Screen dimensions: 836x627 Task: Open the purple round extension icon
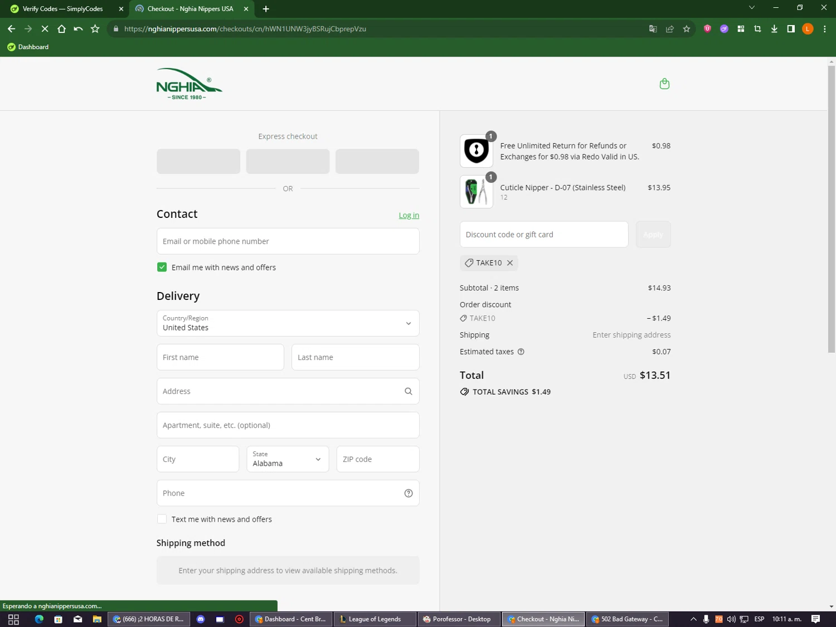pyautogui.click(x=724, y=29)
